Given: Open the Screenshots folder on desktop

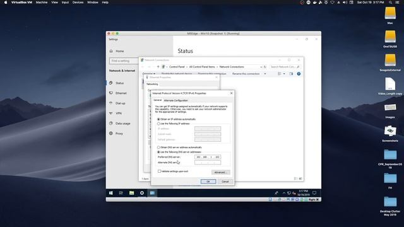Looking at the screenshot, I should 390,131.
